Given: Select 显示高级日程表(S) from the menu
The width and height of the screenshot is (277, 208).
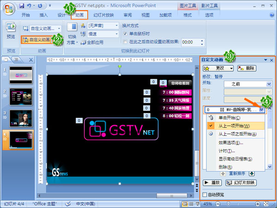Looking at the screenshot, I should pos(235,159).
